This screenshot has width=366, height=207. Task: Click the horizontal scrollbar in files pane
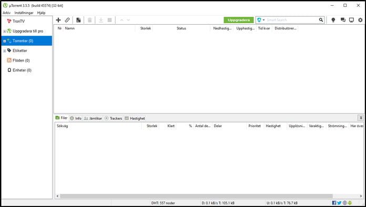(196, 196)
